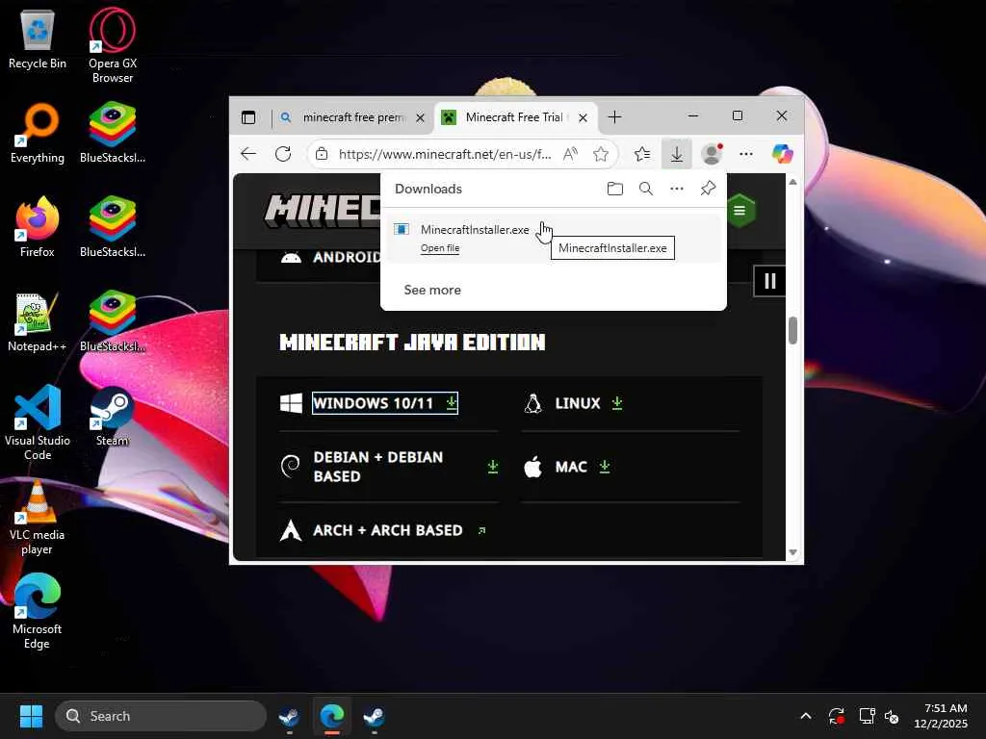Select the Steam desktop shortcut
Screen dimensions: 986x739
(112, 416)
